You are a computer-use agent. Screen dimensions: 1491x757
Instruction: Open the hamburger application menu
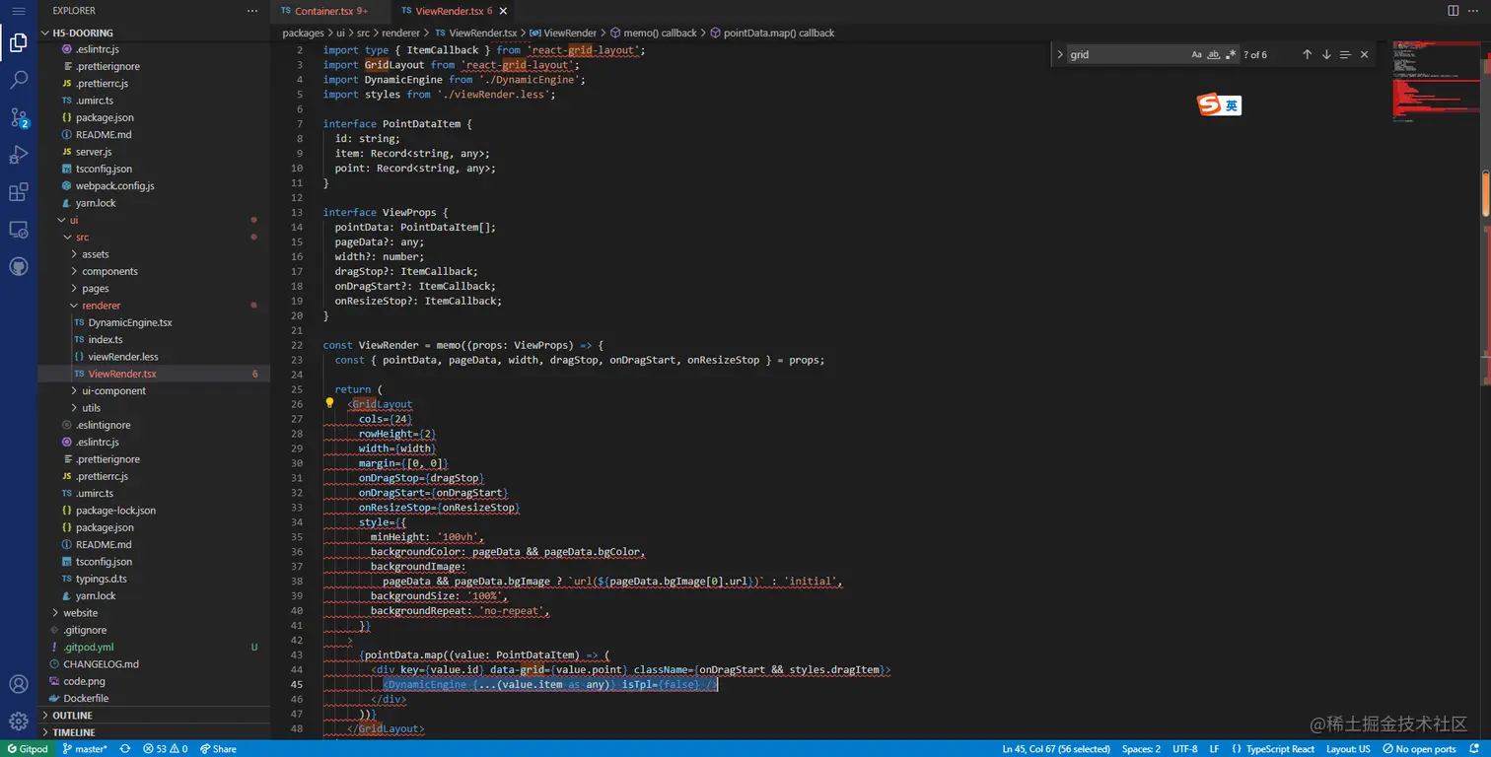[18, 11]
